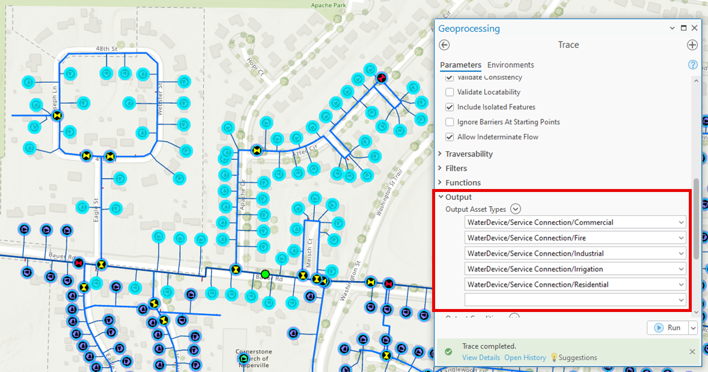Dismiss the Trace completed message
Viewport: 708px width, 372px height.
click(692, 351)
